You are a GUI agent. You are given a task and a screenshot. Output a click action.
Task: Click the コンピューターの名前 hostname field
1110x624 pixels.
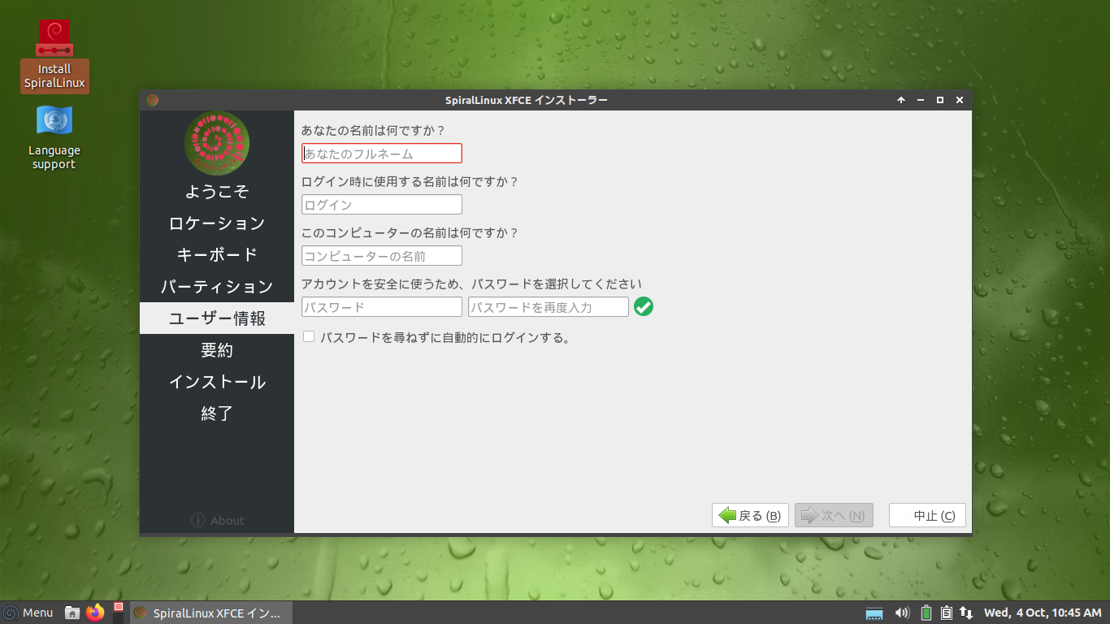382,256
